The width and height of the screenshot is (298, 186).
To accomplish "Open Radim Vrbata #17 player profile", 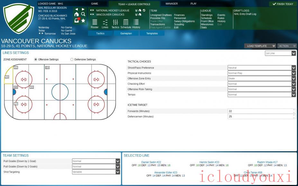I will tap(267, 162).
